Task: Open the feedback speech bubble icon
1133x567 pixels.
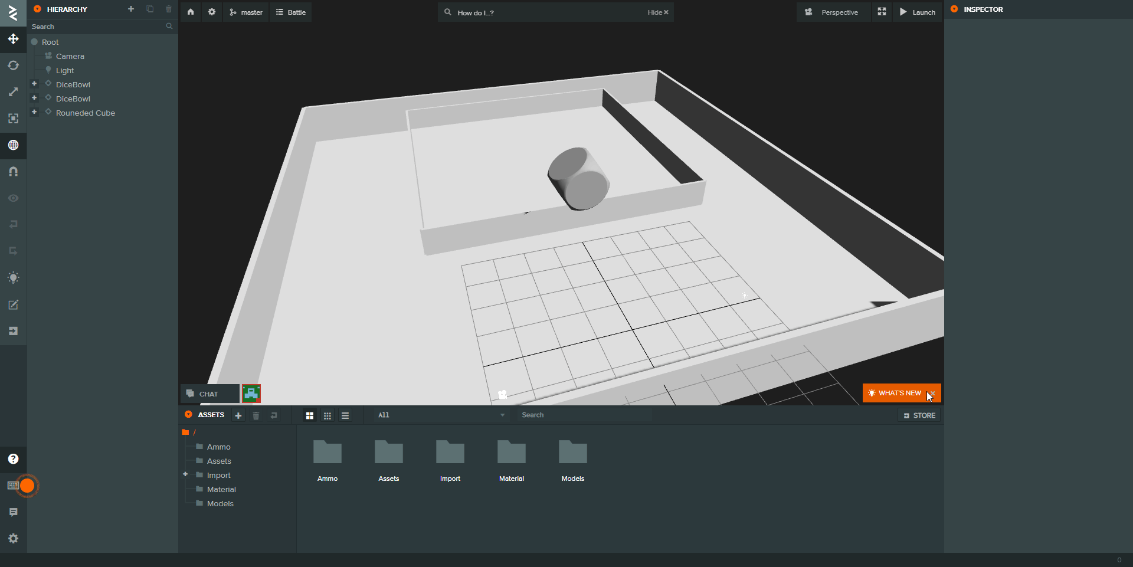Action: (x=13, y=512)
